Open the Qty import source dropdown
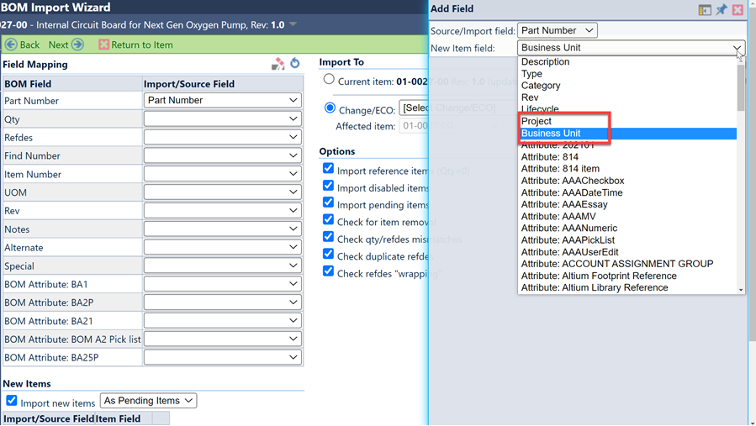756x426 pixels. 222,119
